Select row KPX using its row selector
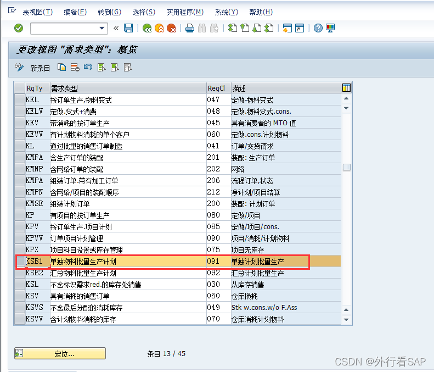Screen dimensions: 434x372 (20, 250)
